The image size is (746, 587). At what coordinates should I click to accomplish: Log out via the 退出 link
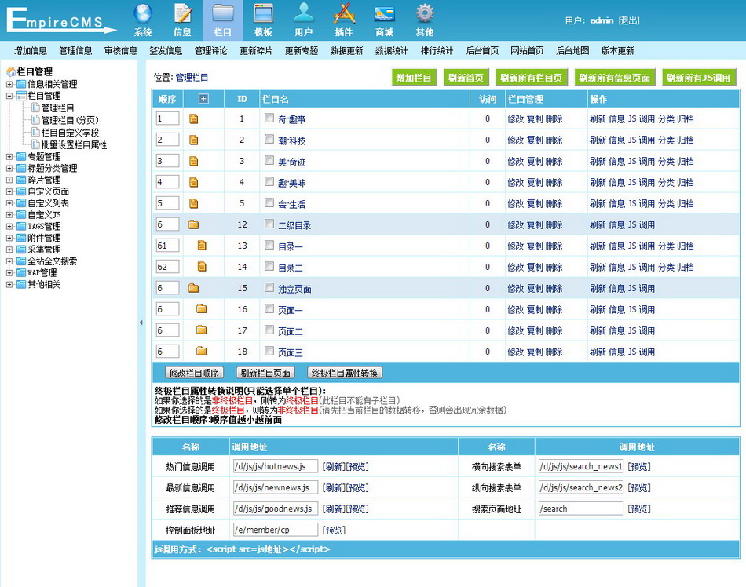628,20
